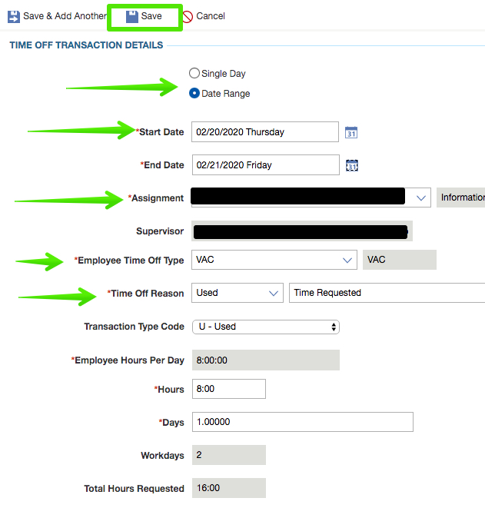Open the Start Date calendar picker
This screenshot has height=508, width=485.
pos(351,132)
